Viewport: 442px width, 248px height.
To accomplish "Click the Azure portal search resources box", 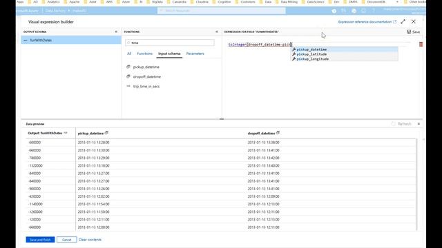I will click(x=221, y=11).
